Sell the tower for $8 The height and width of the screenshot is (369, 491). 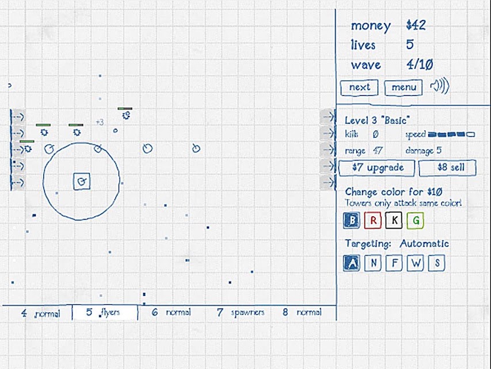click(x=447, y=168)
